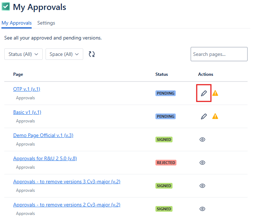The image size is (265, 216).
Task: Open the Status (All) filter dropdown
Action: pyautogui.click(x=23, y=54)
